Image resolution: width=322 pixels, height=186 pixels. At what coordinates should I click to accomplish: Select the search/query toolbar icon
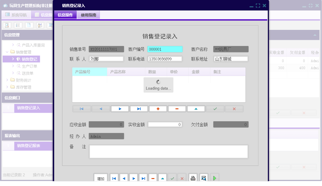tap(6, 25)
